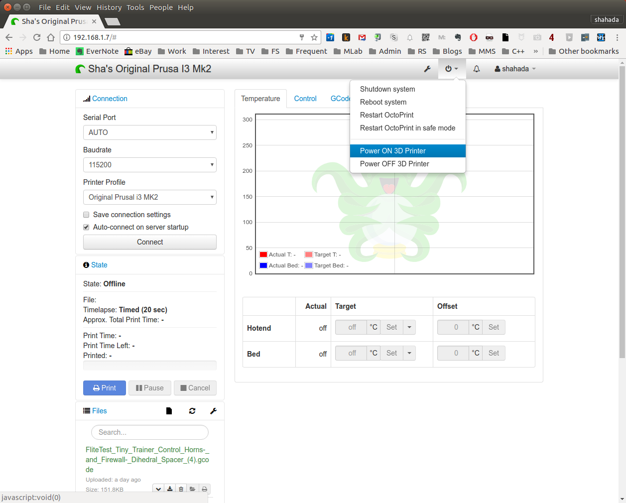Click the Connect button
The width and height of the screenshot is (626, 503).
tap(150, 242)
